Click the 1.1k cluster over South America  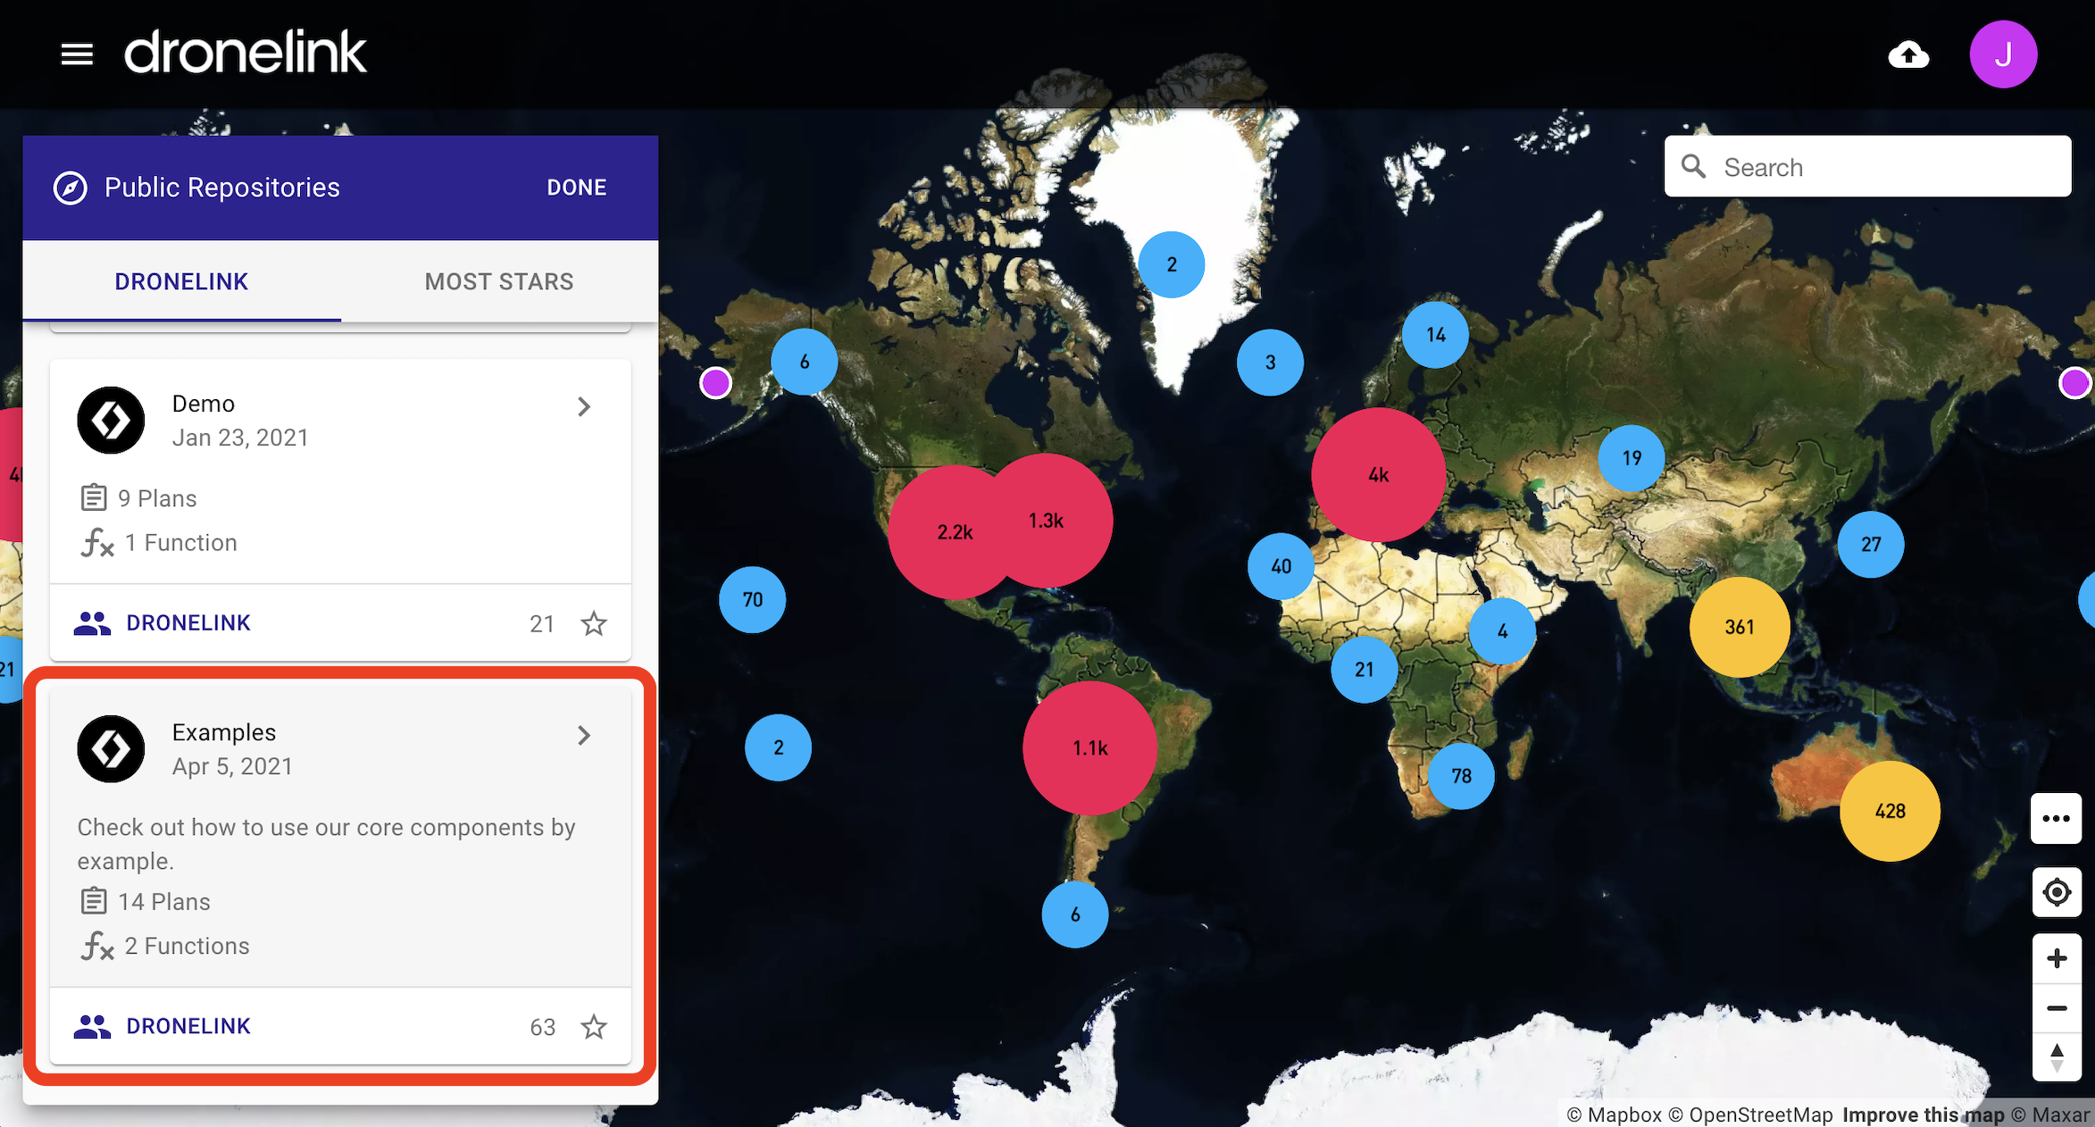click(1089, 748)
